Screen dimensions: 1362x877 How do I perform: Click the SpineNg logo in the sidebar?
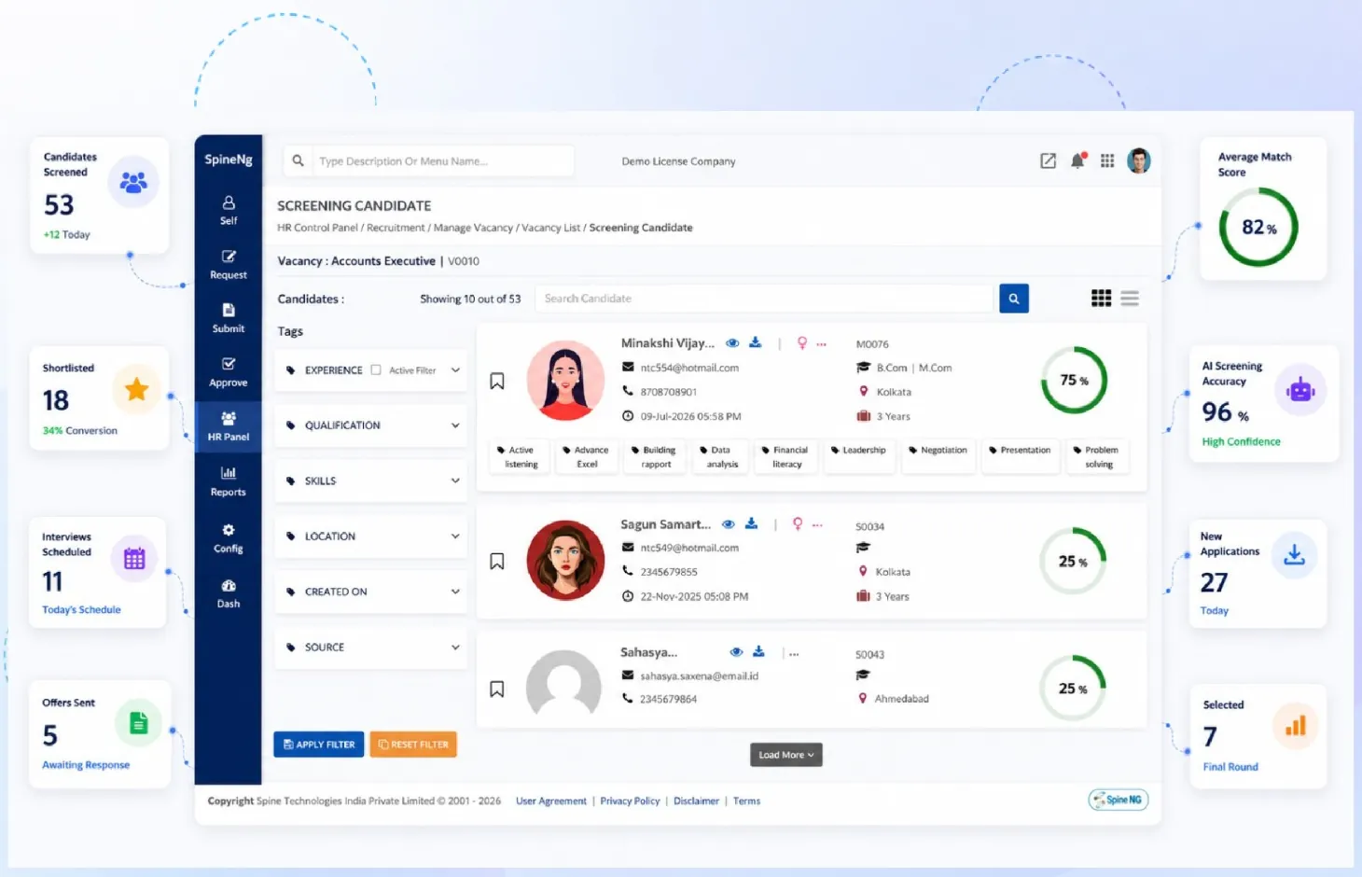pos(229,160)
